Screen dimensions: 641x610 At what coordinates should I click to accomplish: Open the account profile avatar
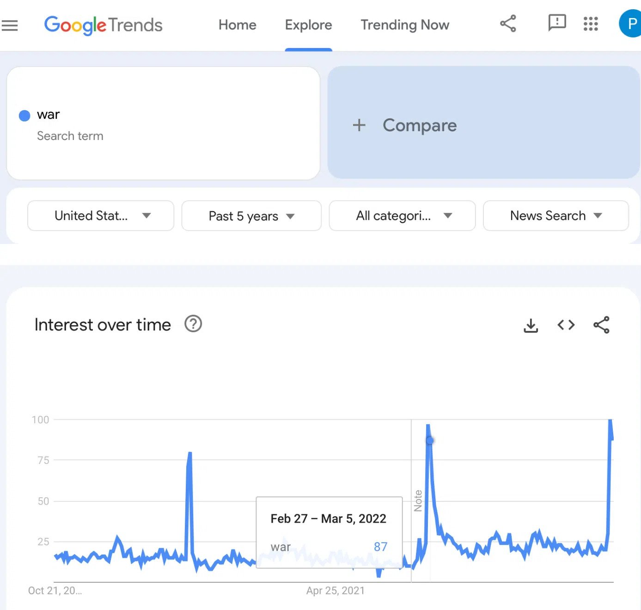coord(630,24)
